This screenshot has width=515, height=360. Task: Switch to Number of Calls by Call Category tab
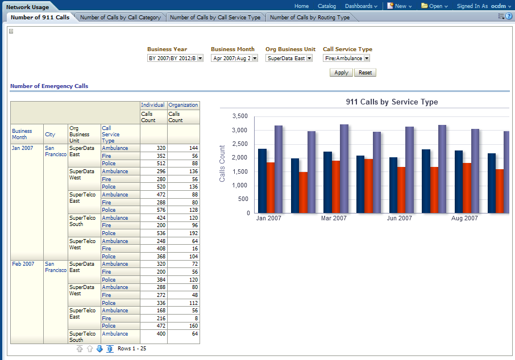tap(120, 18)
